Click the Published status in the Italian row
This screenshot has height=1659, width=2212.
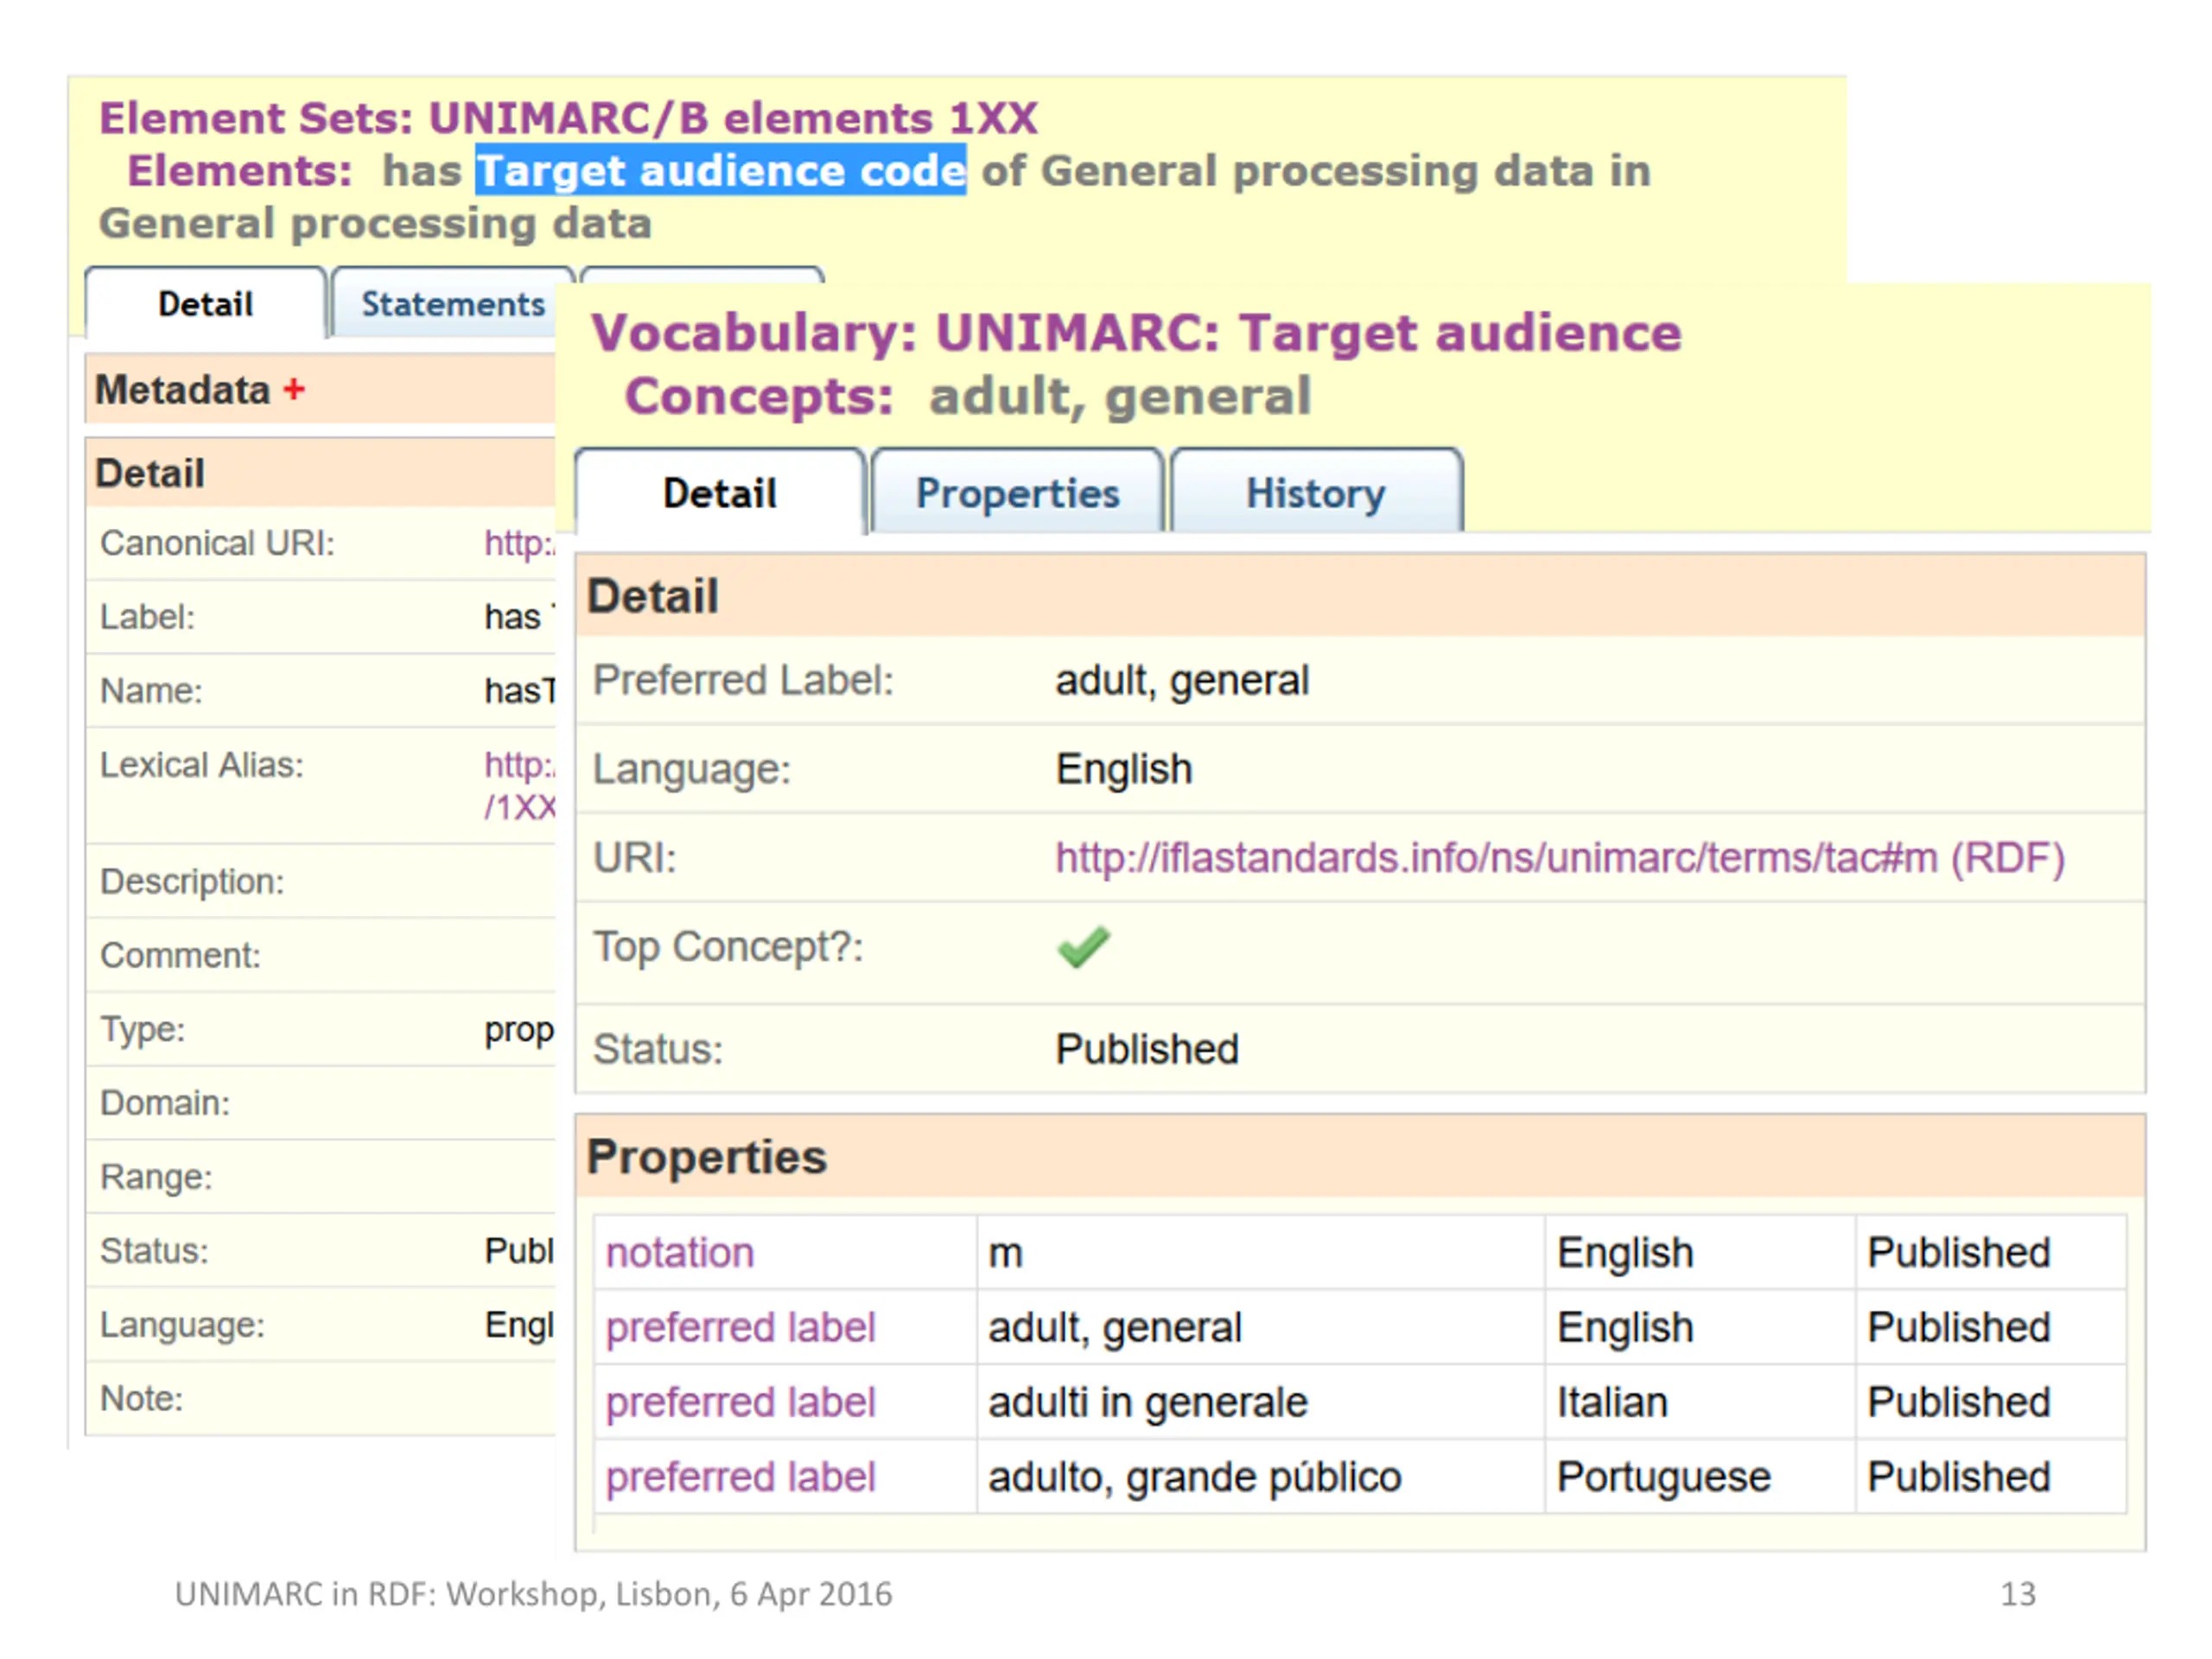click(1990, 1403)
